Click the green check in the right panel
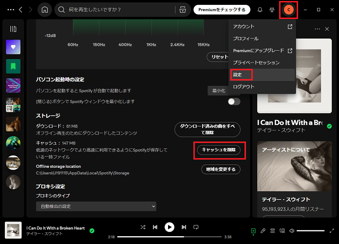The width and height of the screenshot is (339, 244). [x=329, y=126]
